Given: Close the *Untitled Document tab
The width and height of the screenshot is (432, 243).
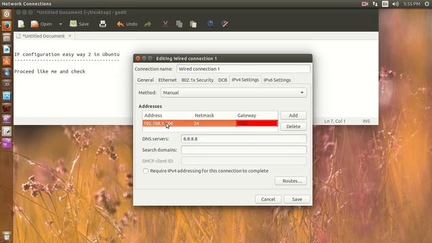Looking at the screenshot, I should [x=70, y=36].
